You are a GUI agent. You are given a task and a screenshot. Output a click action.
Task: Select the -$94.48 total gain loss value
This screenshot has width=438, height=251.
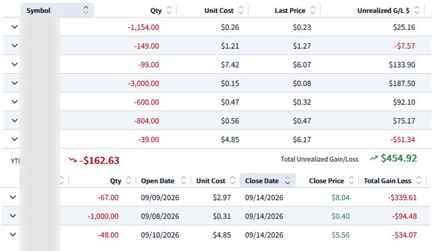[404, 216]
